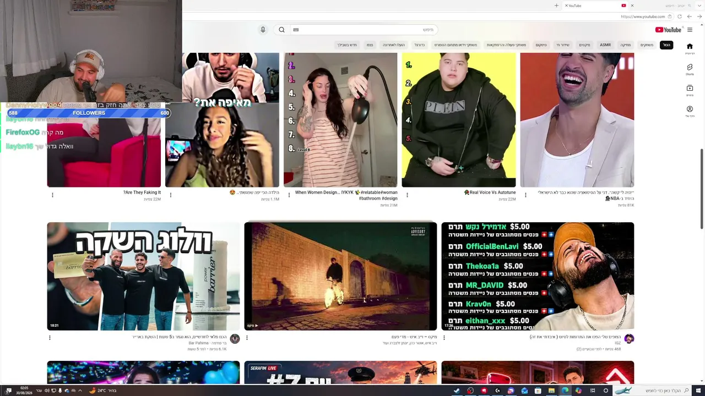Open the YouTube guide hamburger menu

(690, 30)
